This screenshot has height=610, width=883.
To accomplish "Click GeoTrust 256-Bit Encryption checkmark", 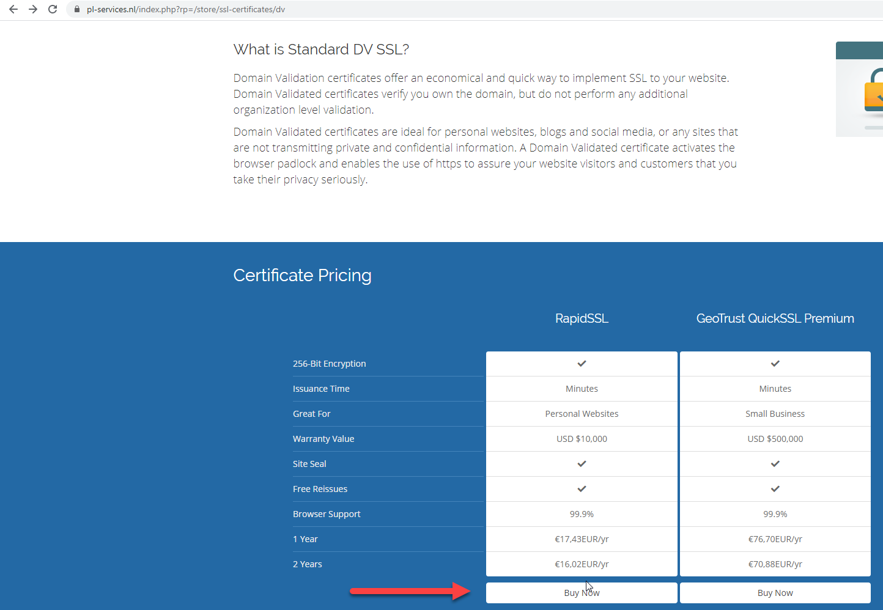I will coord(775,364).
